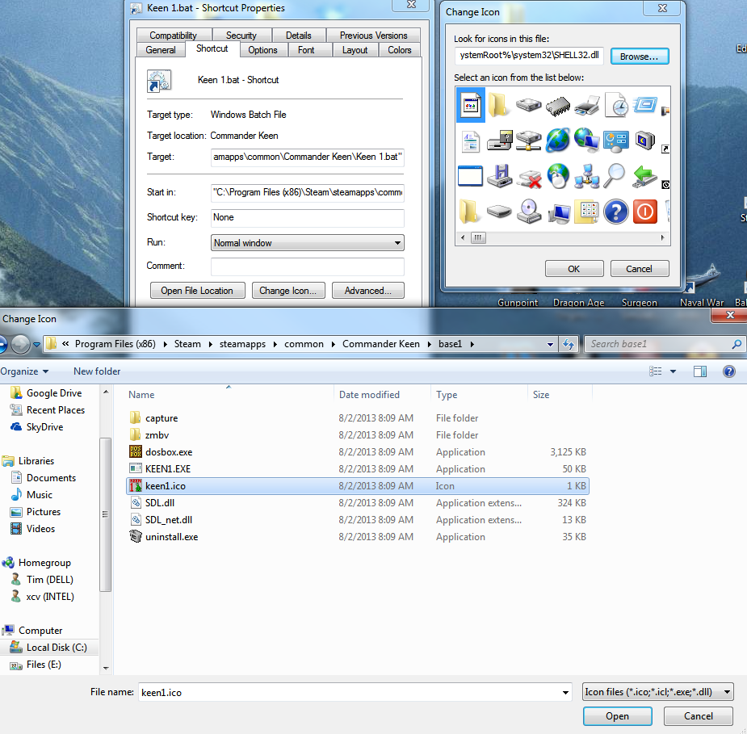Select the yellow folder icon in the top row of the icon list
747x734 pixels.
coord(497,105)
